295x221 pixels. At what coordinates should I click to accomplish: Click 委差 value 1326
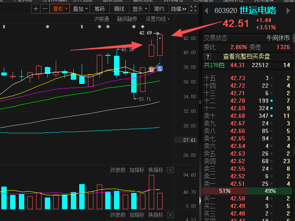[283, 47]
